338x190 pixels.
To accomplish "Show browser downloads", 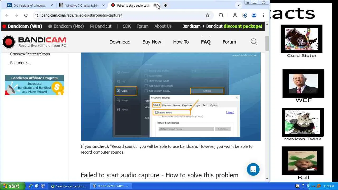I will point(245,15).
